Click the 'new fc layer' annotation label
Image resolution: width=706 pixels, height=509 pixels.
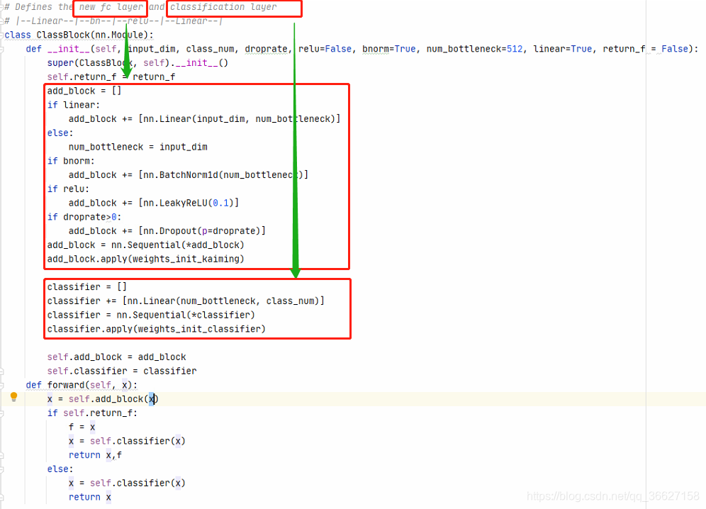coord(109,8)
